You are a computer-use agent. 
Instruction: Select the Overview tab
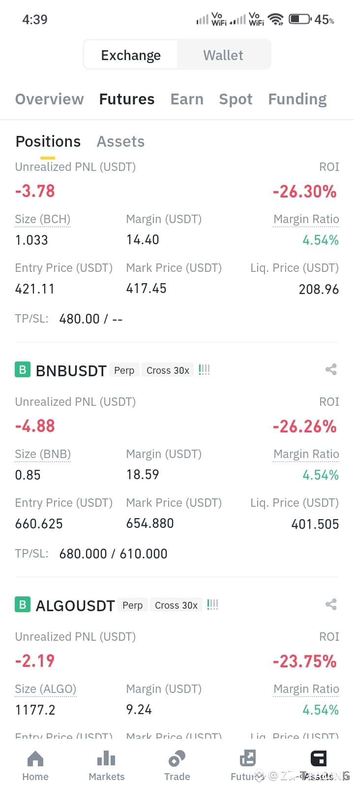tap(50, 99)
